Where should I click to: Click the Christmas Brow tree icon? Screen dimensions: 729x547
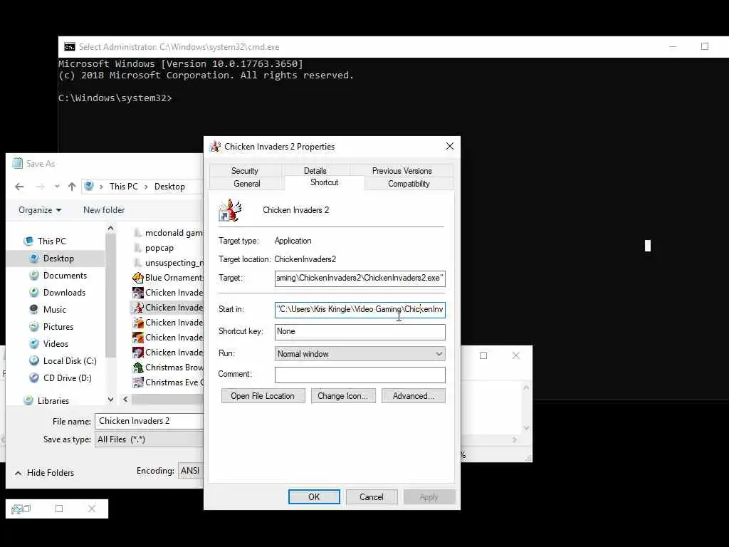click(138, 368)
